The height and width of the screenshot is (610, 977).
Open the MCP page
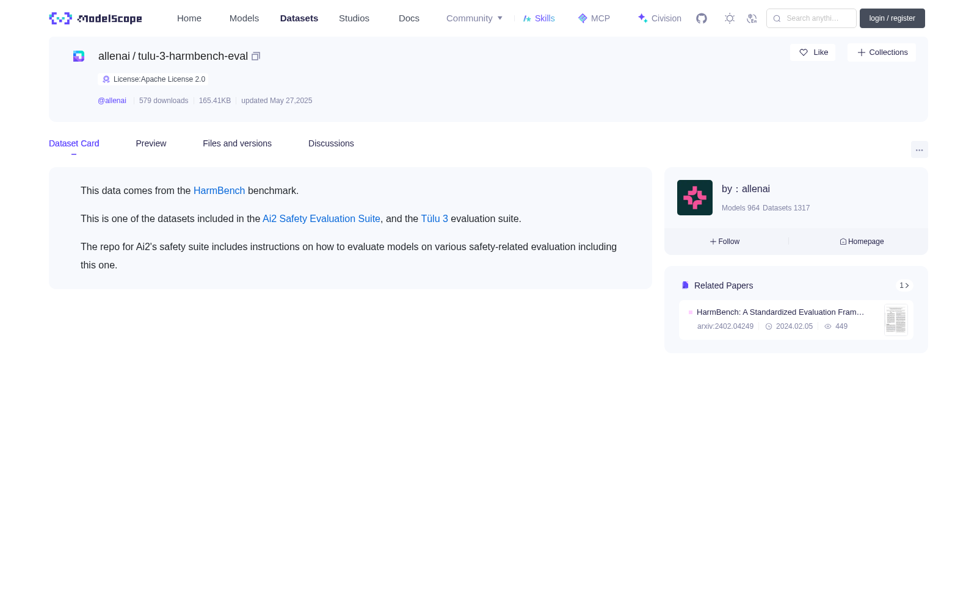tap(594, 18)
